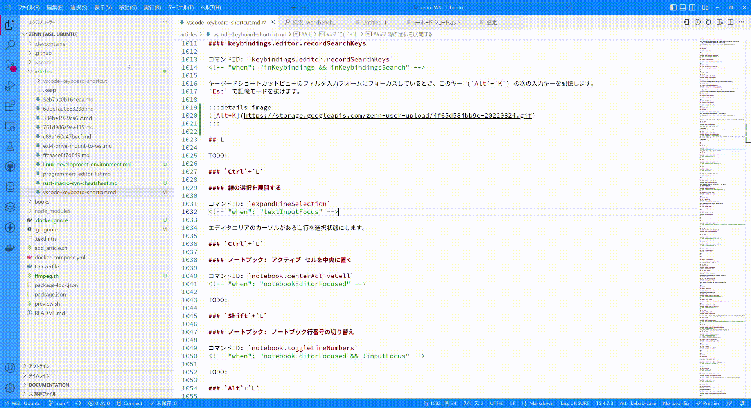Expand the 未保存ファイル section
The image size is (751, 408).
coord(97,394)
